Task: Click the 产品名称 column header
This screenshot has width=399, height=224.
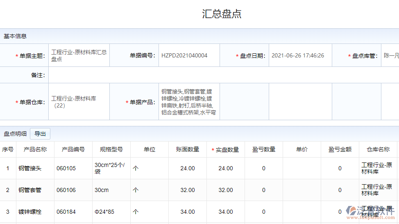Action: tap(35, 150)
